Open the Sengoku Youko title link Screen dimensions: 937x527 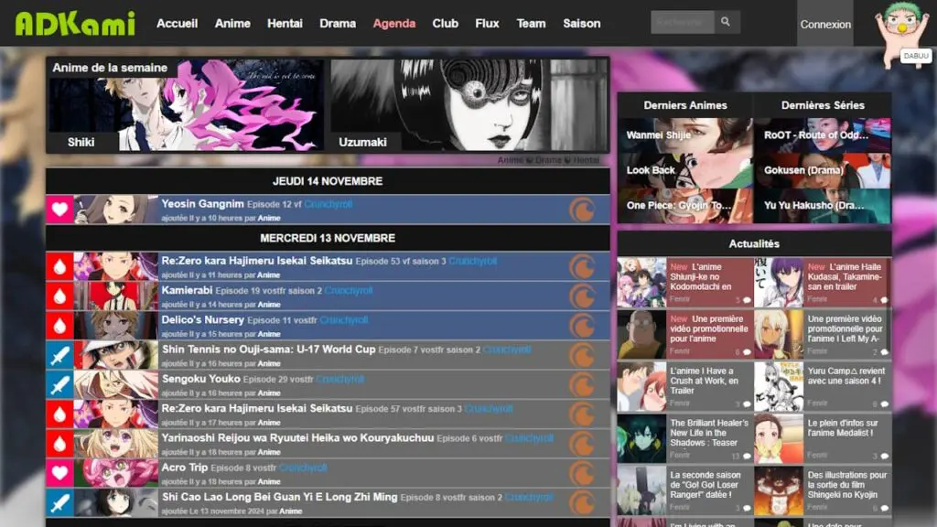tap(200, 379)
